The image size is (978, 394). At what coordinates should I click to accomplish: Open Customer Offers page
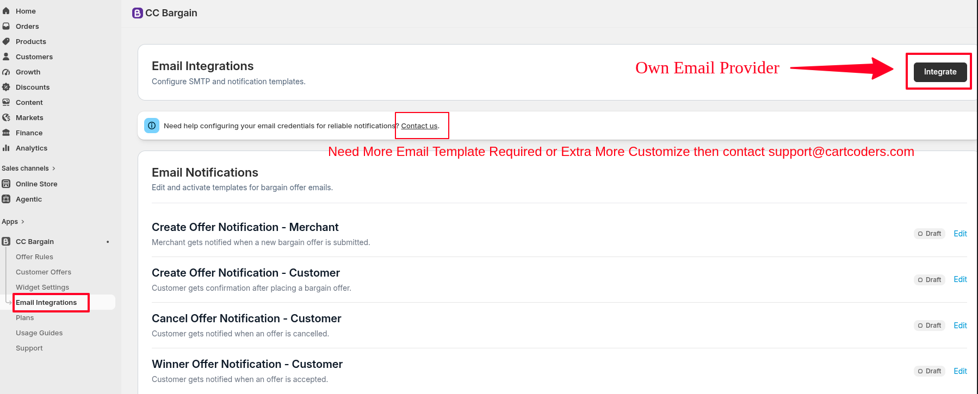point(44,272)
